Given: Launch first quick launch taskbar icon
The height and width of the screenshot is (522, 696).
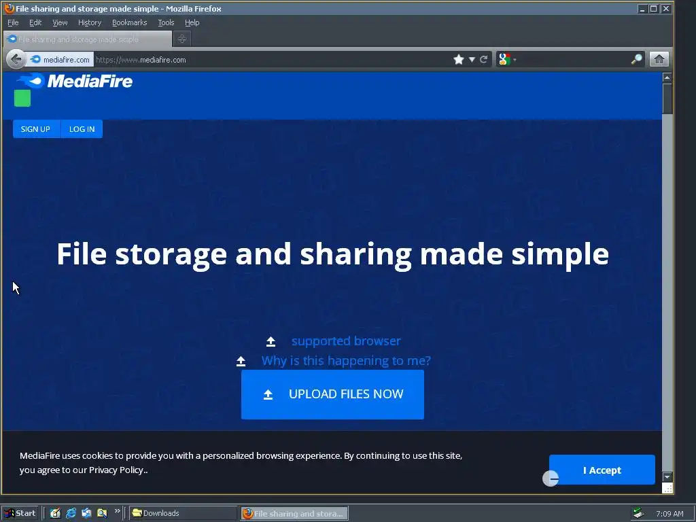Looking at the screenshot, I should [55, 513].
